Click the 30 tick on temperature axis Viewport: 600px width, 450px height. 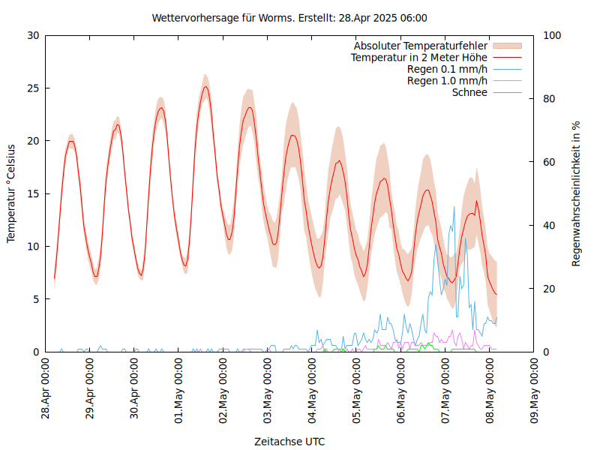pos(31,35)
